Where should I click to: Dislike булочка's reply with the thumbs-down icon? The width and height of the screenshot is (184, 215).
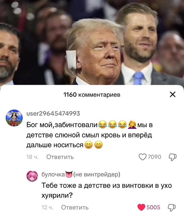[x=172, y=208]
